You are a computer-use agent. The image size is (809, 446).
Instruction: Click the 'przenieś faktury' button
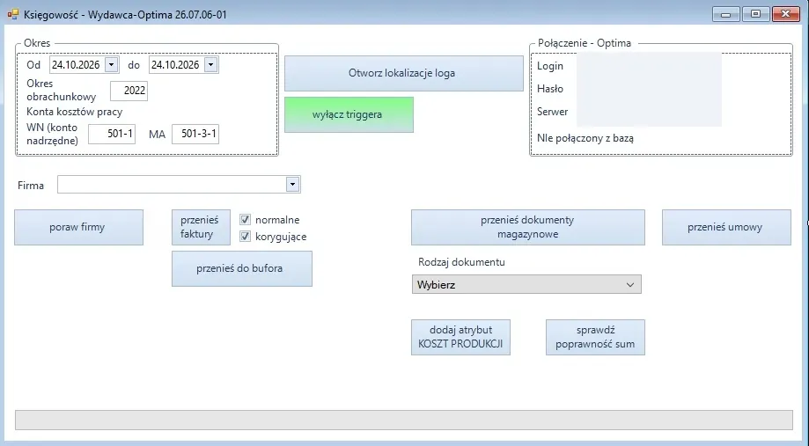click(201, 227)
